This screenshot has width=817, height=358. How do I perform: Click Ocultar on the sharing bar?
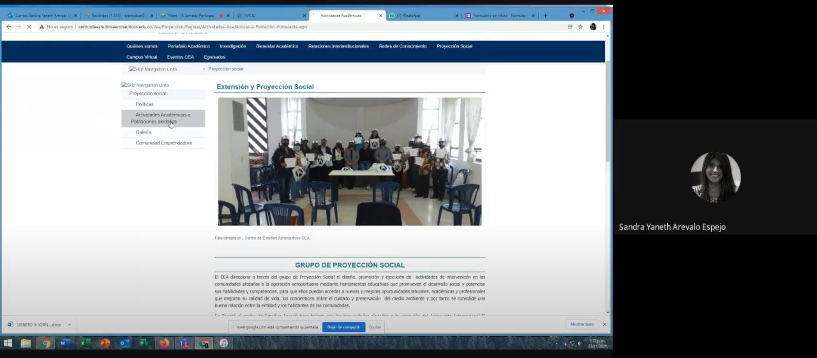pyautogui.click(x=374, y=327)
